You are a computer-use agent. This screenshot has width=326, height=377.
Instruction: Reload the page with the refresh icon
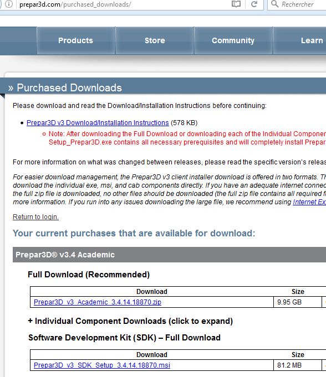254,4
